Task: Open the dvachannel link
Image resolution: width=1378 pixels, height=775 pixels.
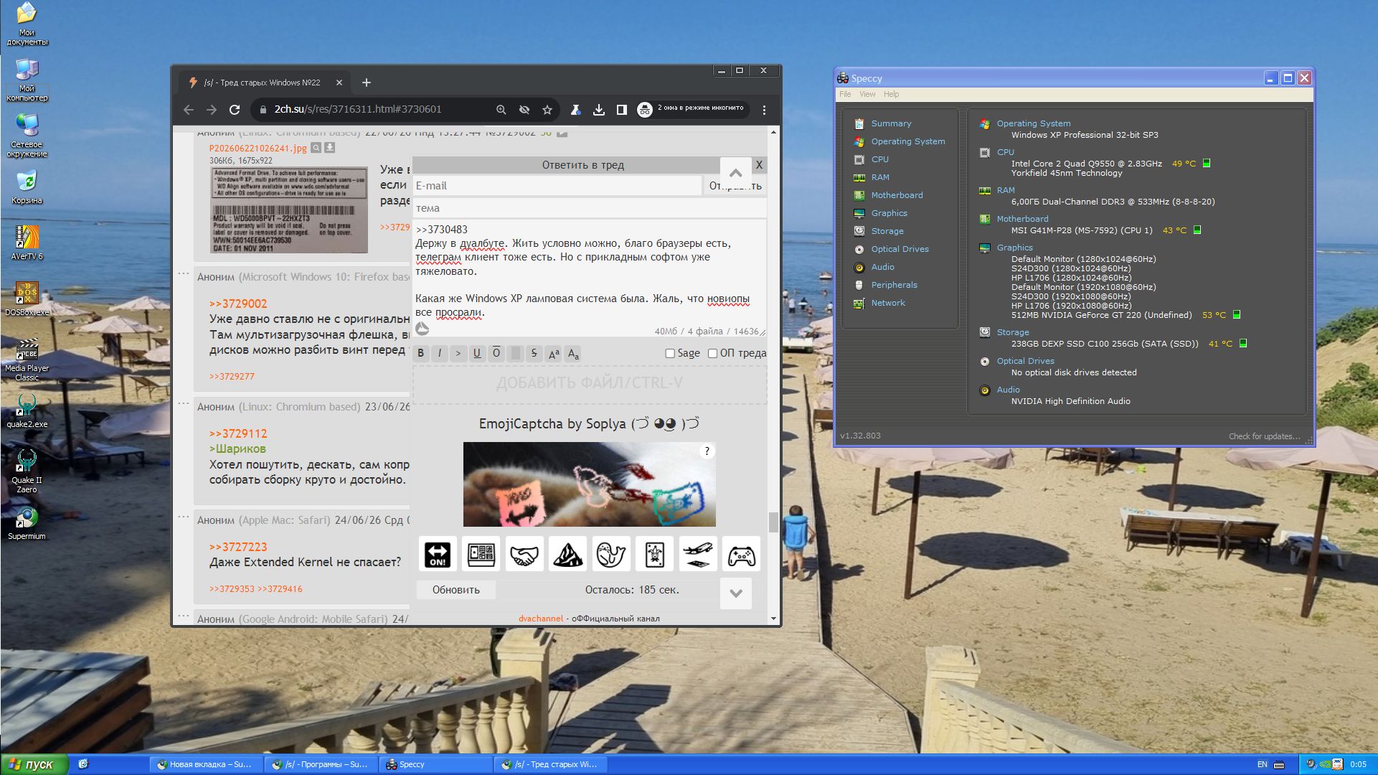Action: [541, 619]
